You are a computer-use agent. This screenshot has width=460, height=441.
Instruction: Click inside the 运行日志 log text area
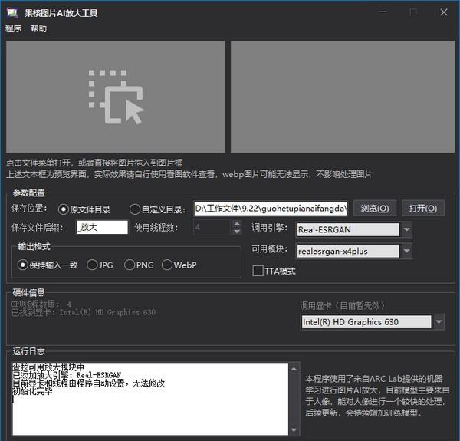[x=150, y=399]
